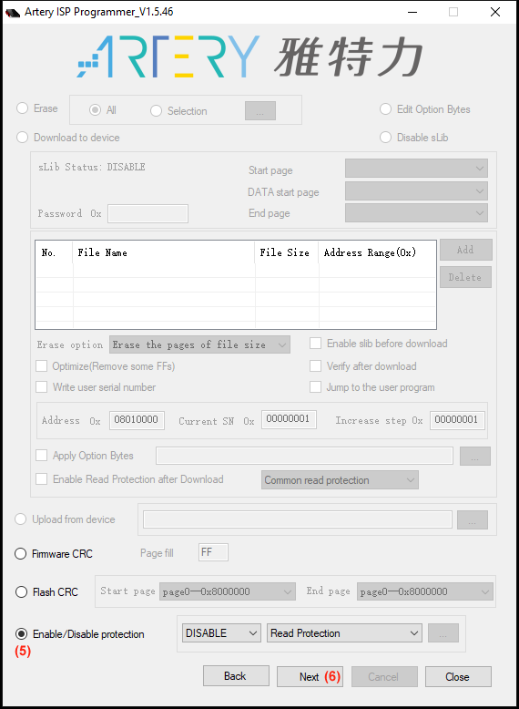Choose the Selection erase option
The image size is (519, 709).
click(156, 111)
